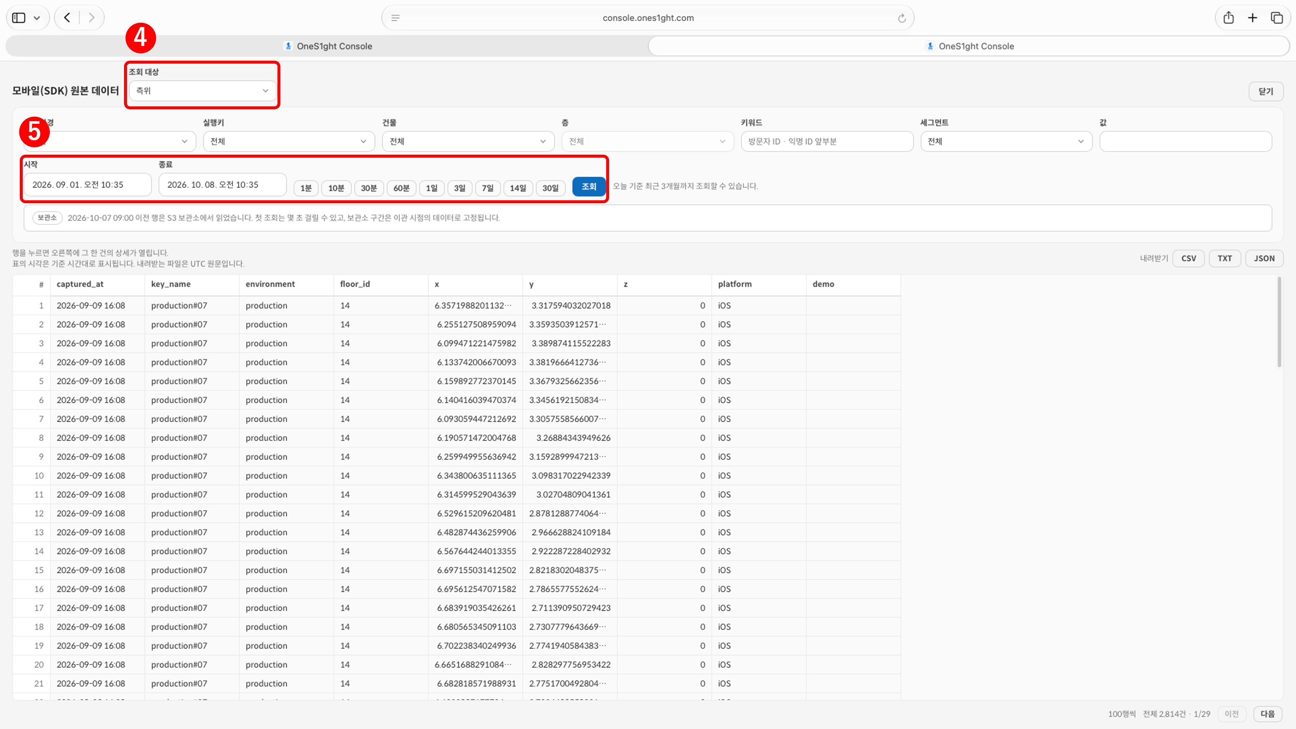Show the tab overview icon

(1277, 18)
